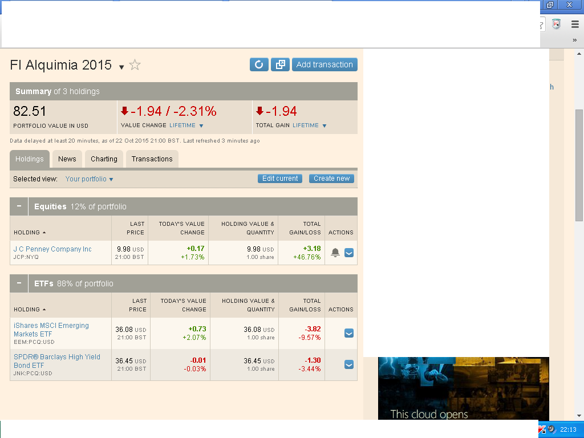Click the system clock showing 22:13

tap(568, 429)
